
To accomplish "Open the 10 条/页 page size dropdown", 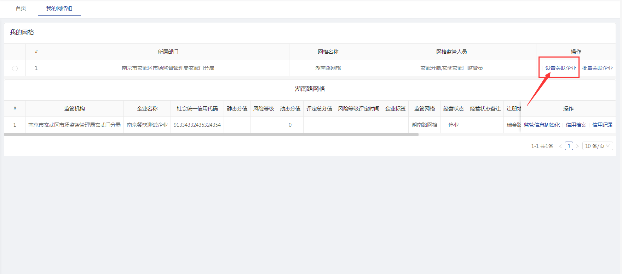I will pos(597,146).
